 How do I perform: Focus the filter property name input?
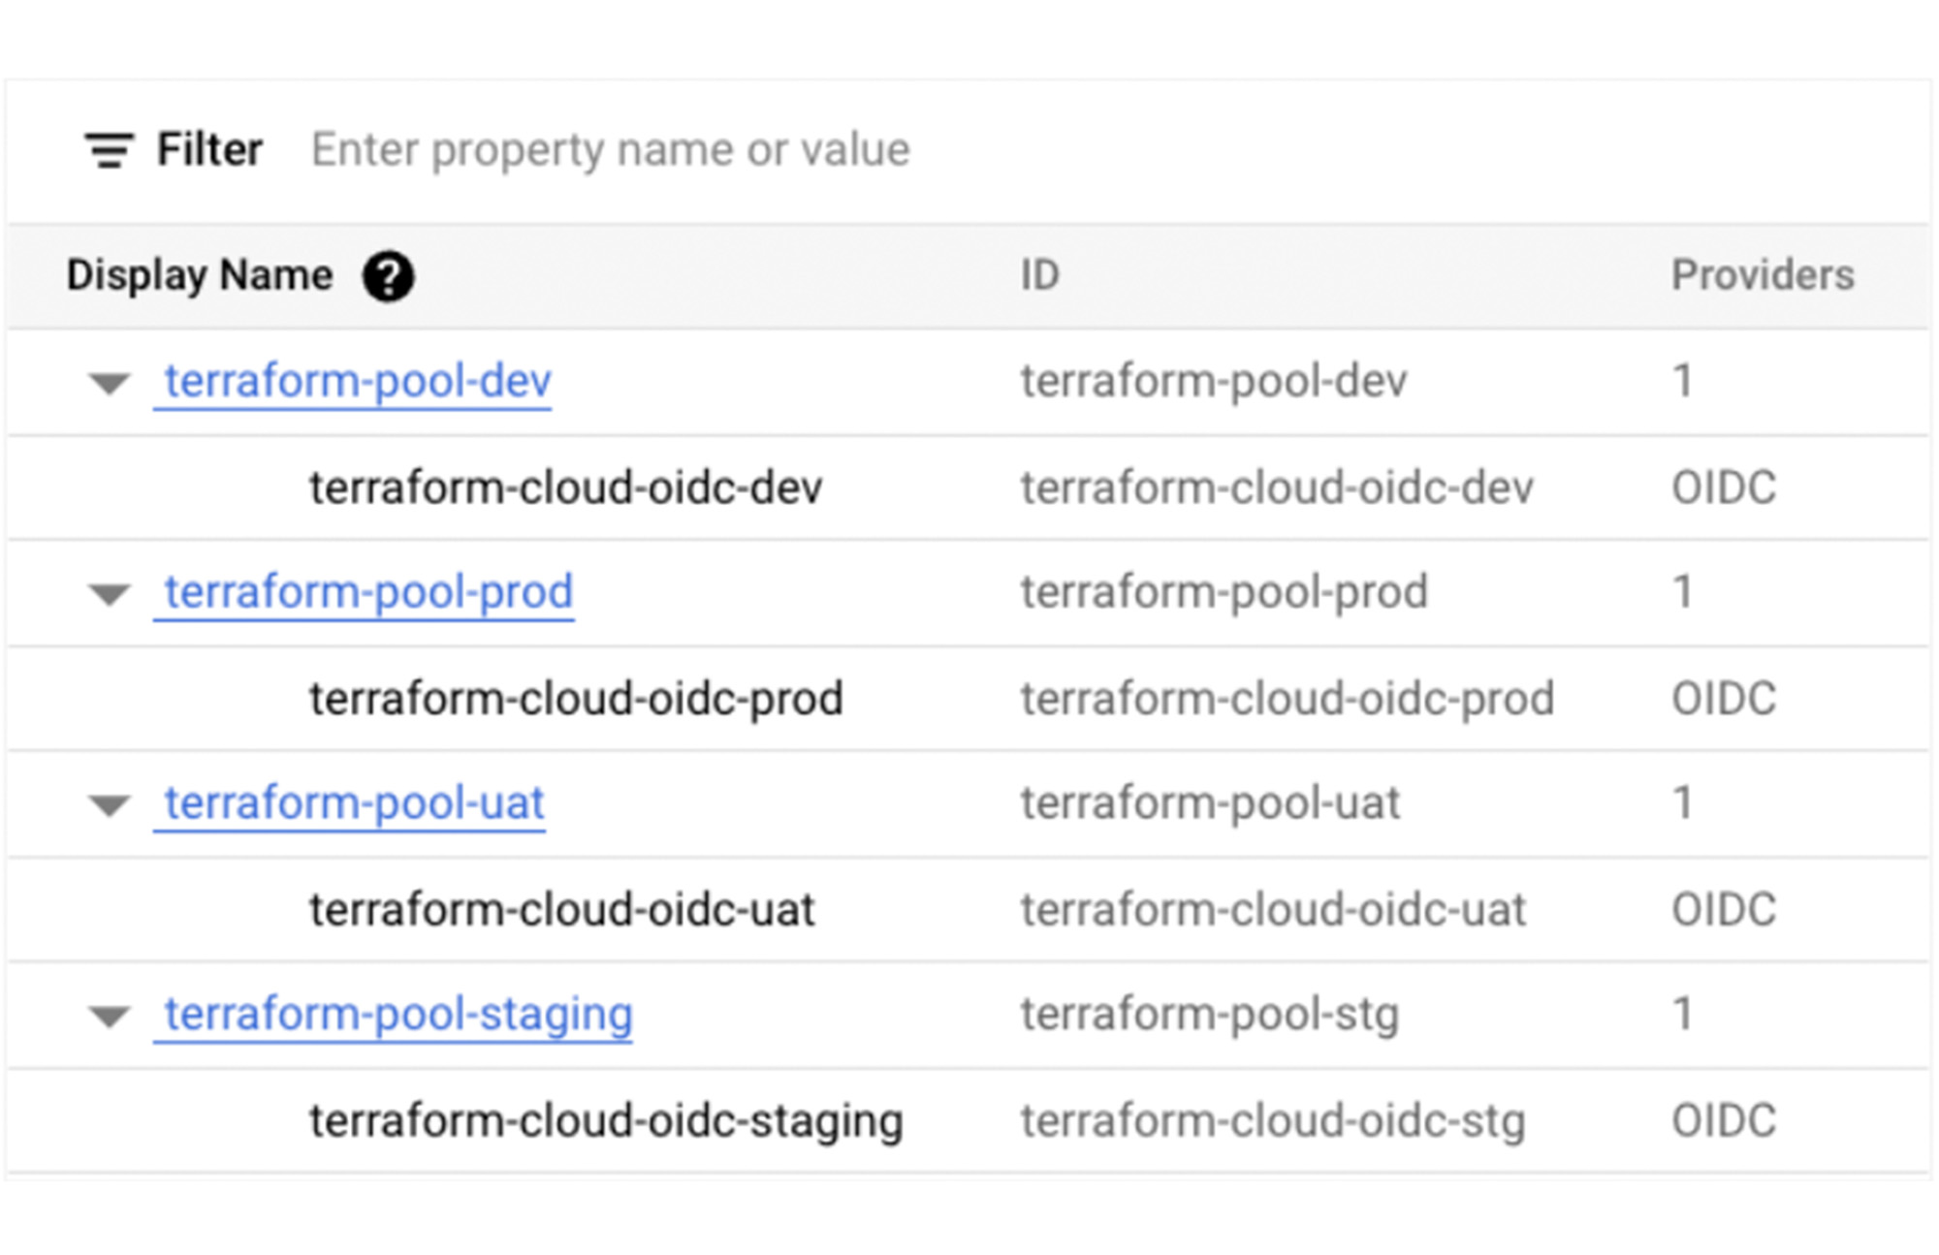(611, 150)
